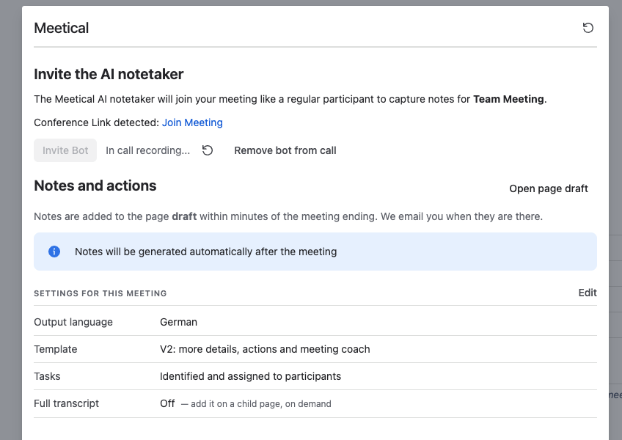Click the refresh icon beside the Meetical title
The height and width of the screenshot is (440, 622).
pyautogui.click(x=588, y=28)
